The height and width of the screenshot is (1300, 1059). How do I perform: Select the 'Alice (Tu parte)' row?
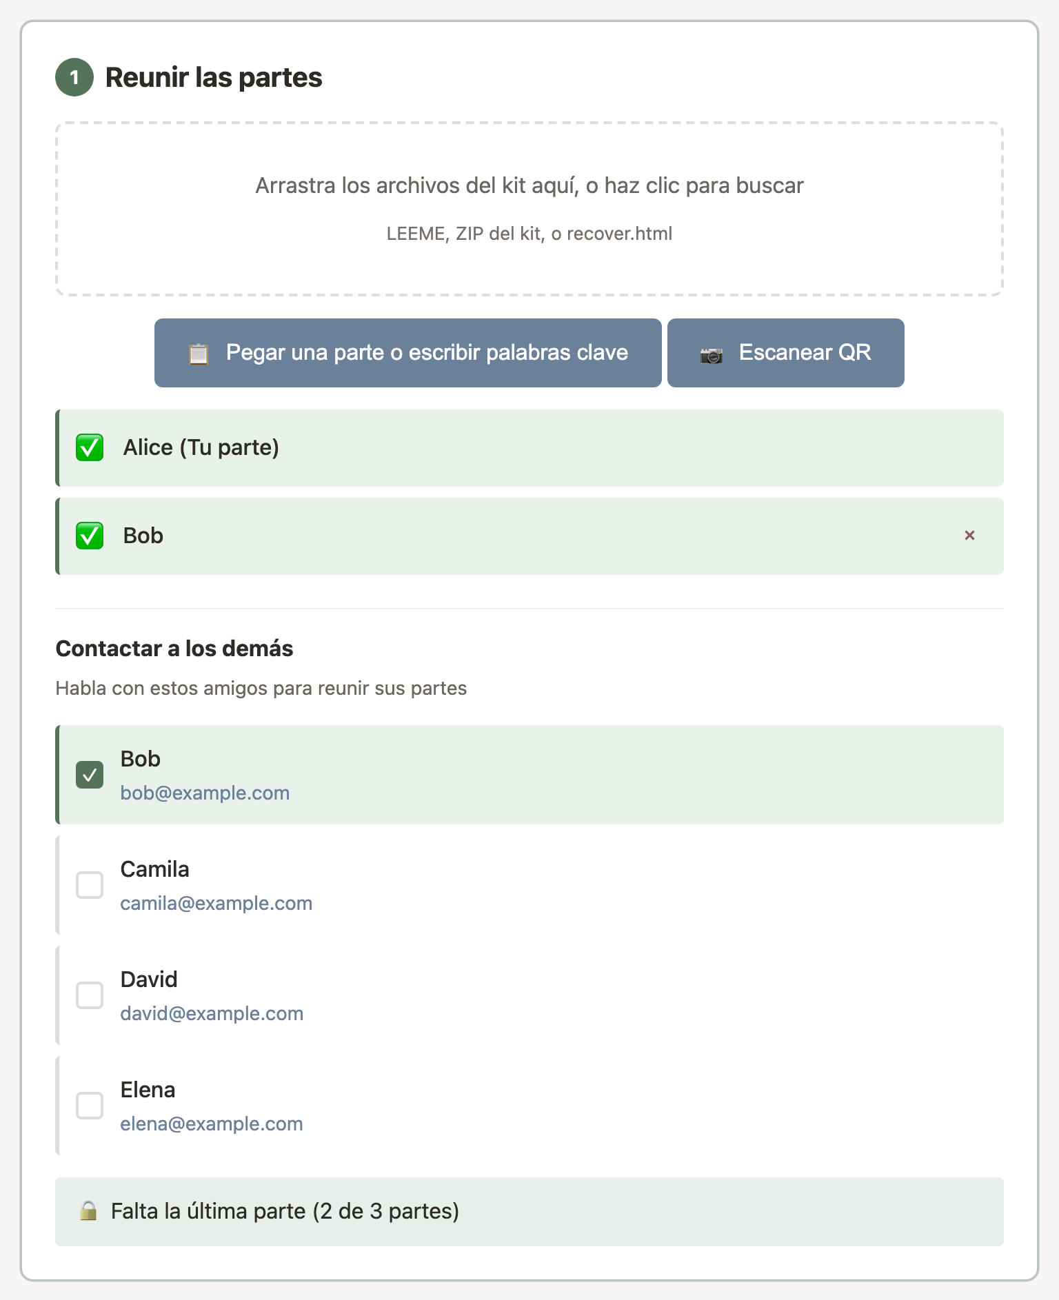pos(529,448)
